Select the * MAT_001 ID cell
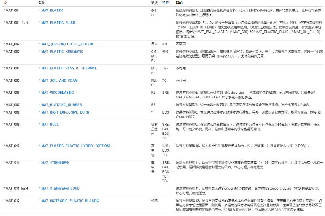Image resolution: width=325 pixels, height=216 pixels. (11, 10)
